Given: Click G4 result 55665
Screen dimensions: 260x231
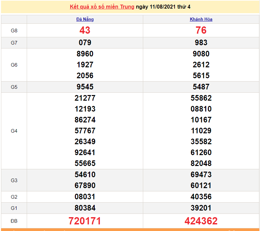Looking at the screenshot, I should tap(85, 163).
